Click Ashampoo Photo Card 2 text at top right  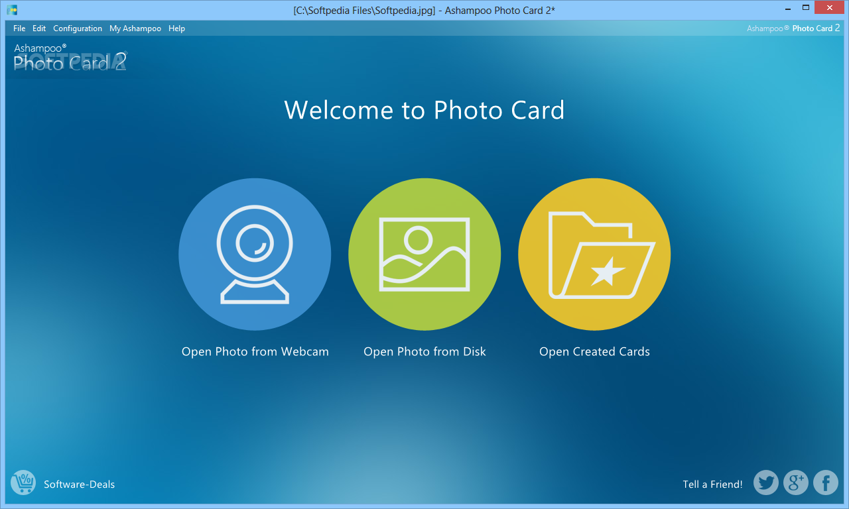[793, 28]
